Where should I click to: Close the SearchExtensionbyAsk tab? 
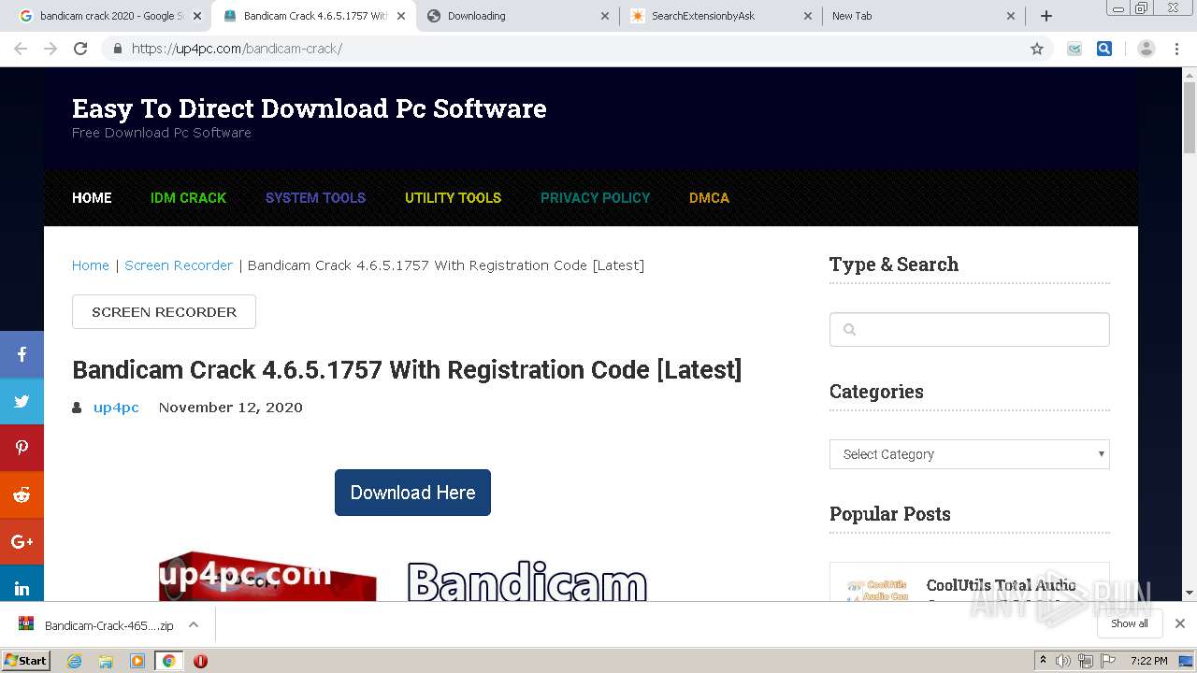[808, 16]
